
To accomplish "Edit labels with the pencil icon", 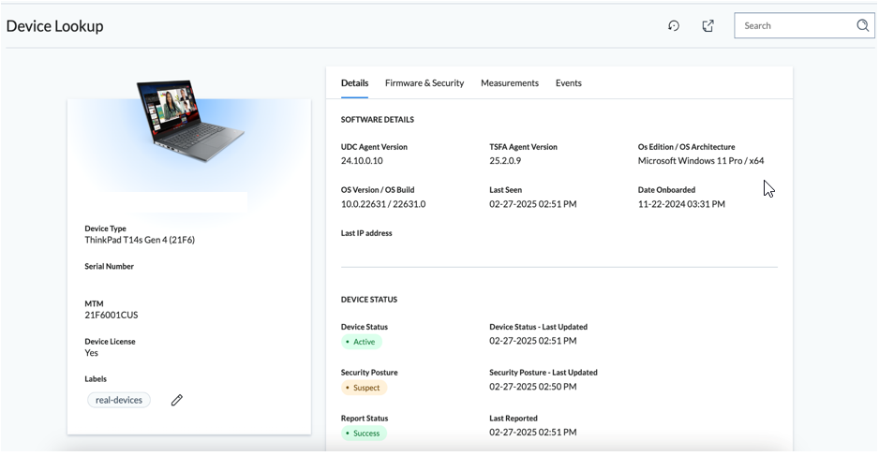I will [x=176, y=400].
